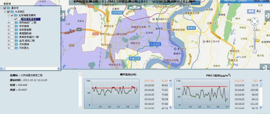Uncheck the 重庆市 checkbox

[5, 8]
